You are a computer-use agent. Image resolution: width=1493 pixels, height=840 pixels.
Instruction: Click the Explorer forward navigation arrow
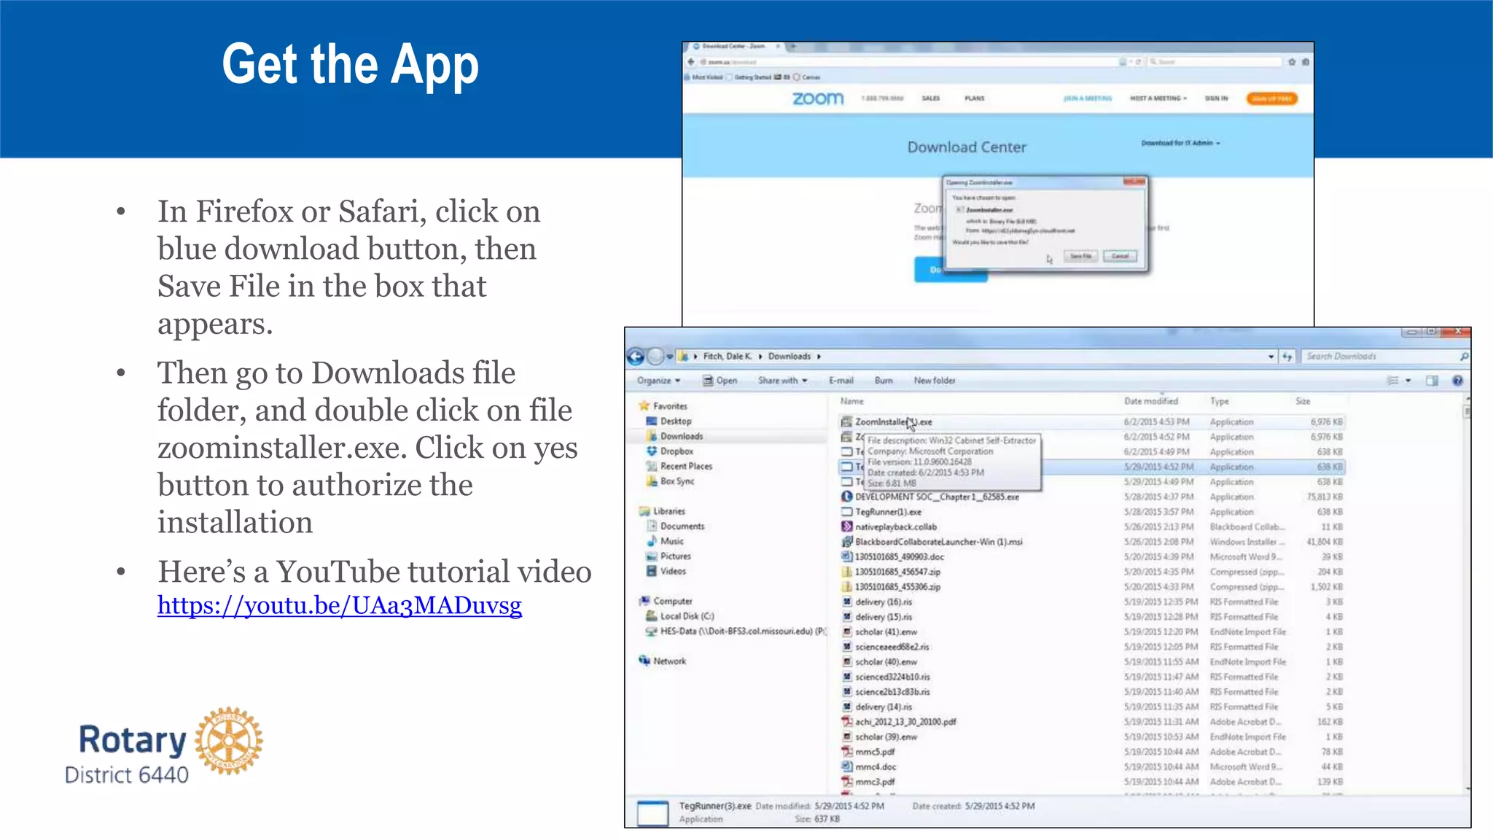click(655, 357)
